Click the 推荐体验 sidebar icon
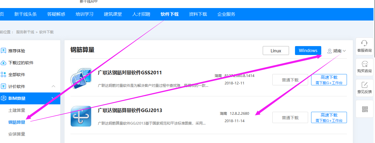The height and width of the screenshot is (143, 375). click(3, 51)
